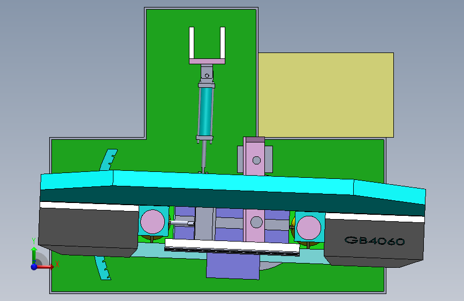
Task: Click the gray block left of upper pink bracket
Action: pyautogui.click(x=240, y=159)
